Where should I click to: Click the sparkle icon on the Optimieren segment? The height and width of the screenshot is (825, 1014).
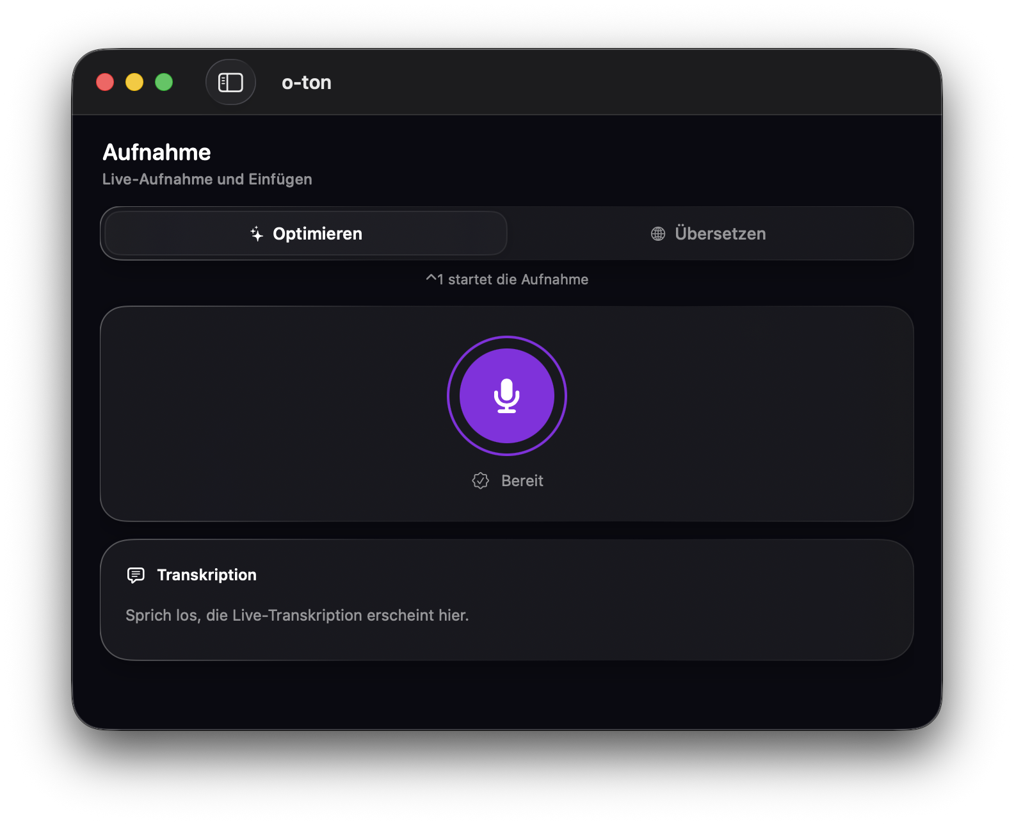point(256,233)
